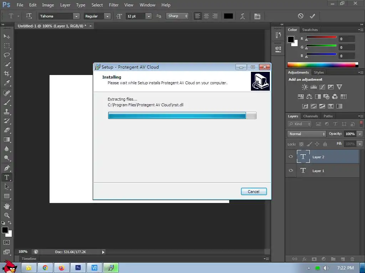Select the Eraser tool
The height and width of the screenshot is (273, 365).
(x=6, y=130)
